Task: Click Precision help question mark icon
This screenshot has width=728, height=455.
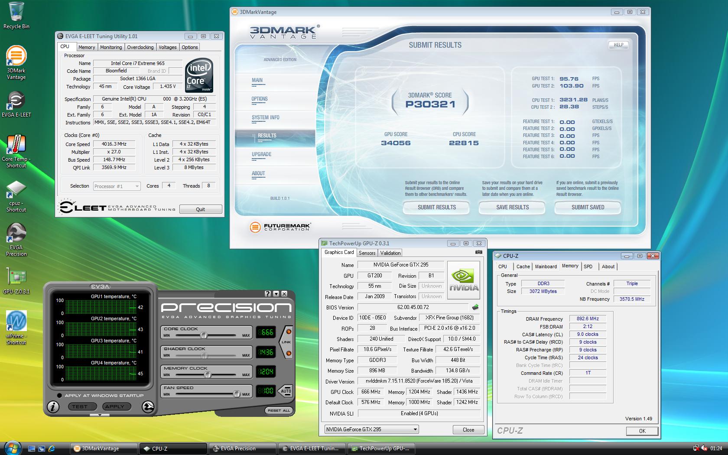Action: [x=268, y=294]
